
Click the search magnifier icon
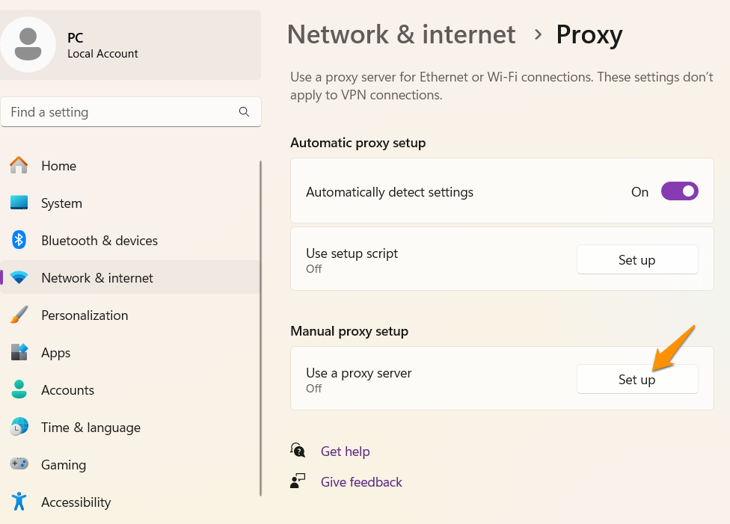[x=244, y=112]
